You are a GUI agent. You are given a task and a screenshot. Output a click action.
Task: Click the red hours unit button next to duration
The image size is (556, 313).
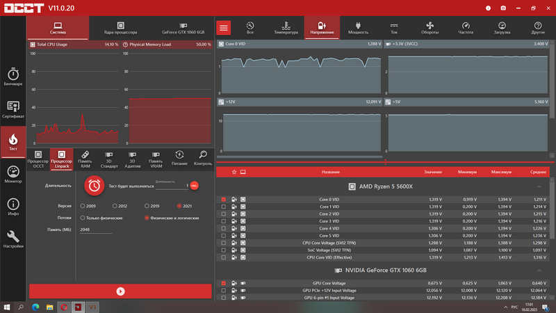(194, 186)
